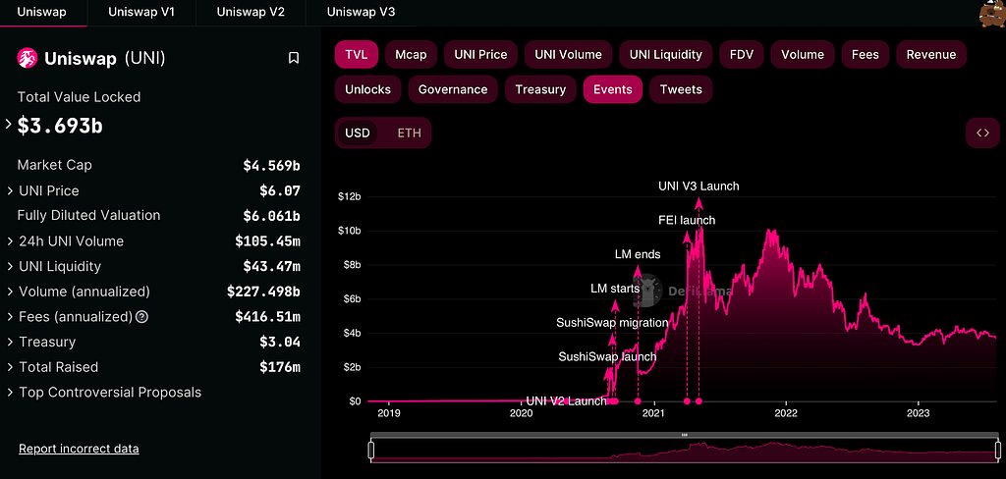
Task: Click the Total Raised value $176m
Action: [x=280, y=367]
